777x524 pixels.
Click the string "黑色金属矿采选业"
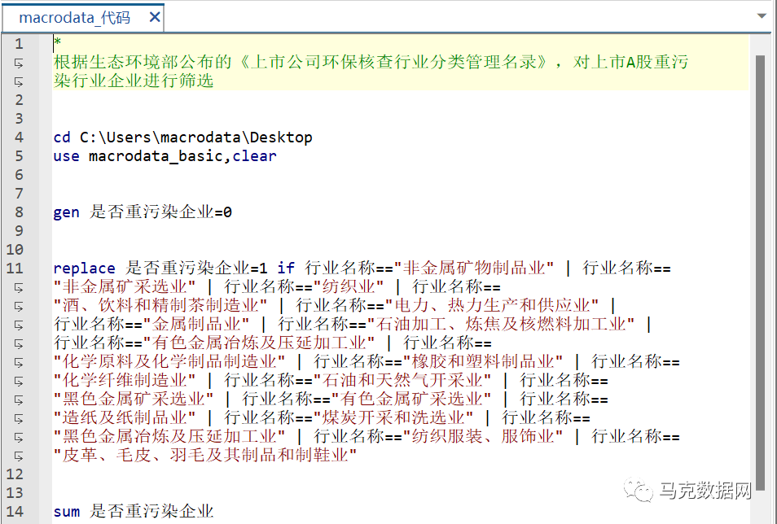pos(134,400)
